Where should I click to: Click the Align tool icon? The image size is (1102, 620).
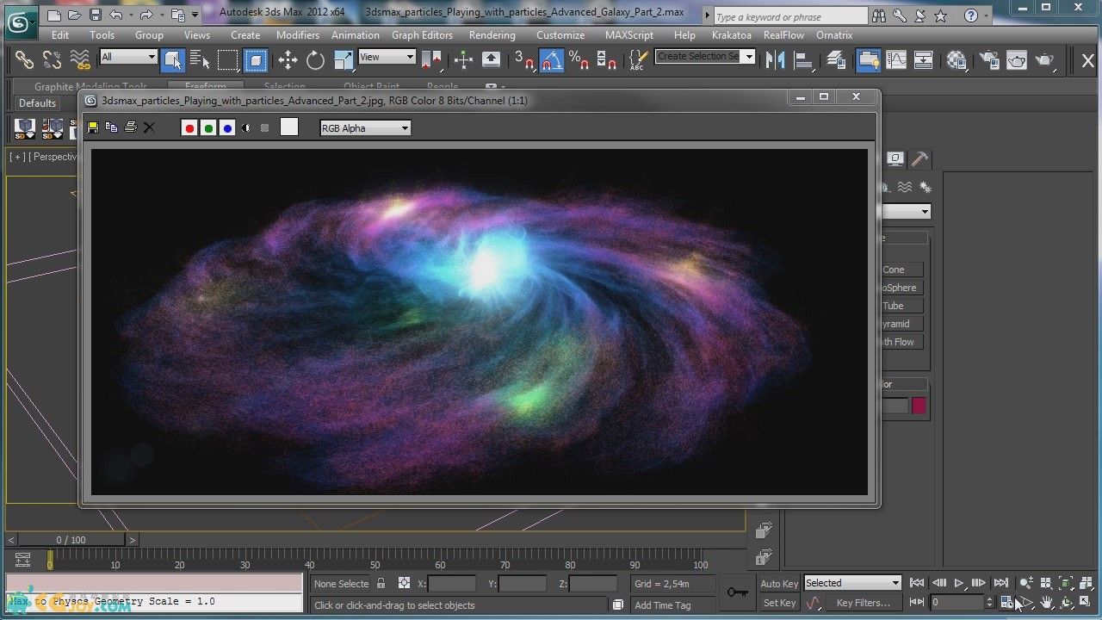[803, 59]
